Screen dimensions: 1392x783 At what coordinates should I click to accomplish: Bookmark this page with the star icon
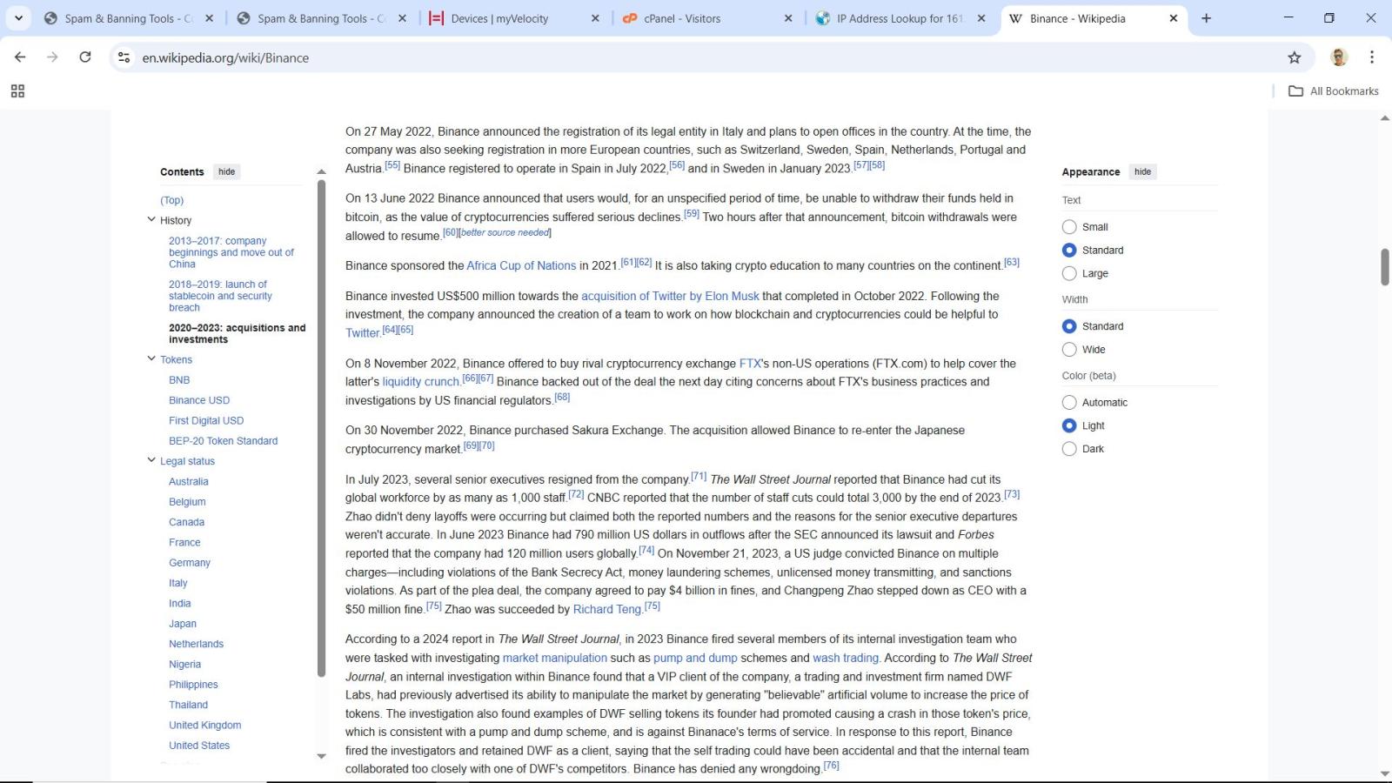pos(1295,57)
